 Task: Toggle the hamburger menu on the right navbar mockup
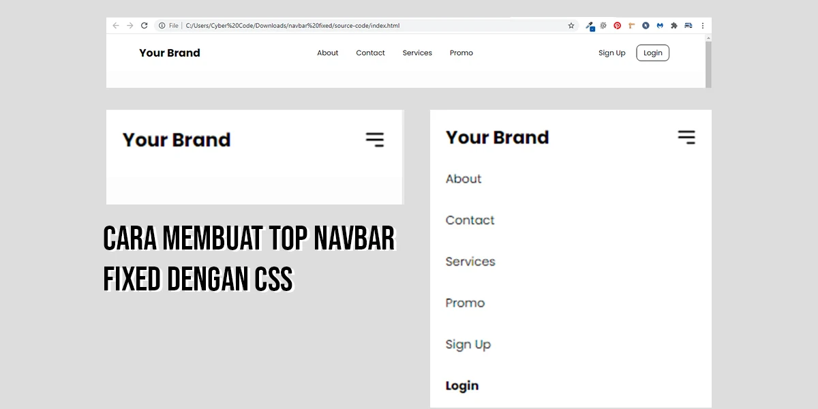click(x=687, y=137)
